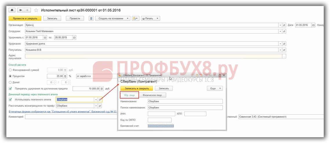Viewport: 330px width, 143px height.
Task: Click the calculator icon in Сбербанк window titlebar
Action: [197, 75]
